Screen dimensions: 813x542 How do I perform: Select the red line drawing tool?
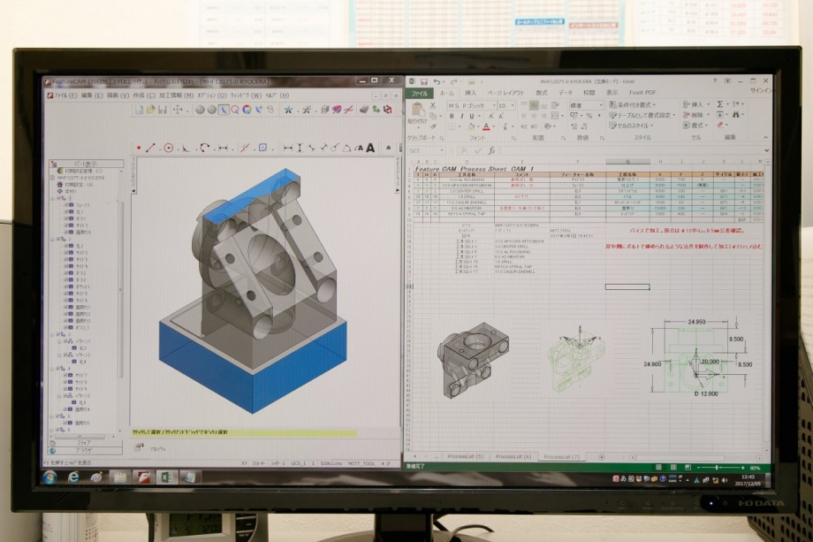[150, 148]
